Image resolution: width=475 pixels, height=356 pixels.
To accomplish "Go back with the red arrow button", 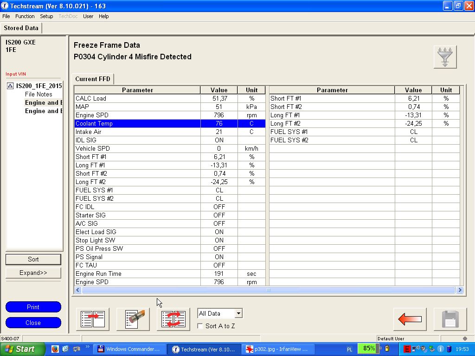I will point(410,319).
